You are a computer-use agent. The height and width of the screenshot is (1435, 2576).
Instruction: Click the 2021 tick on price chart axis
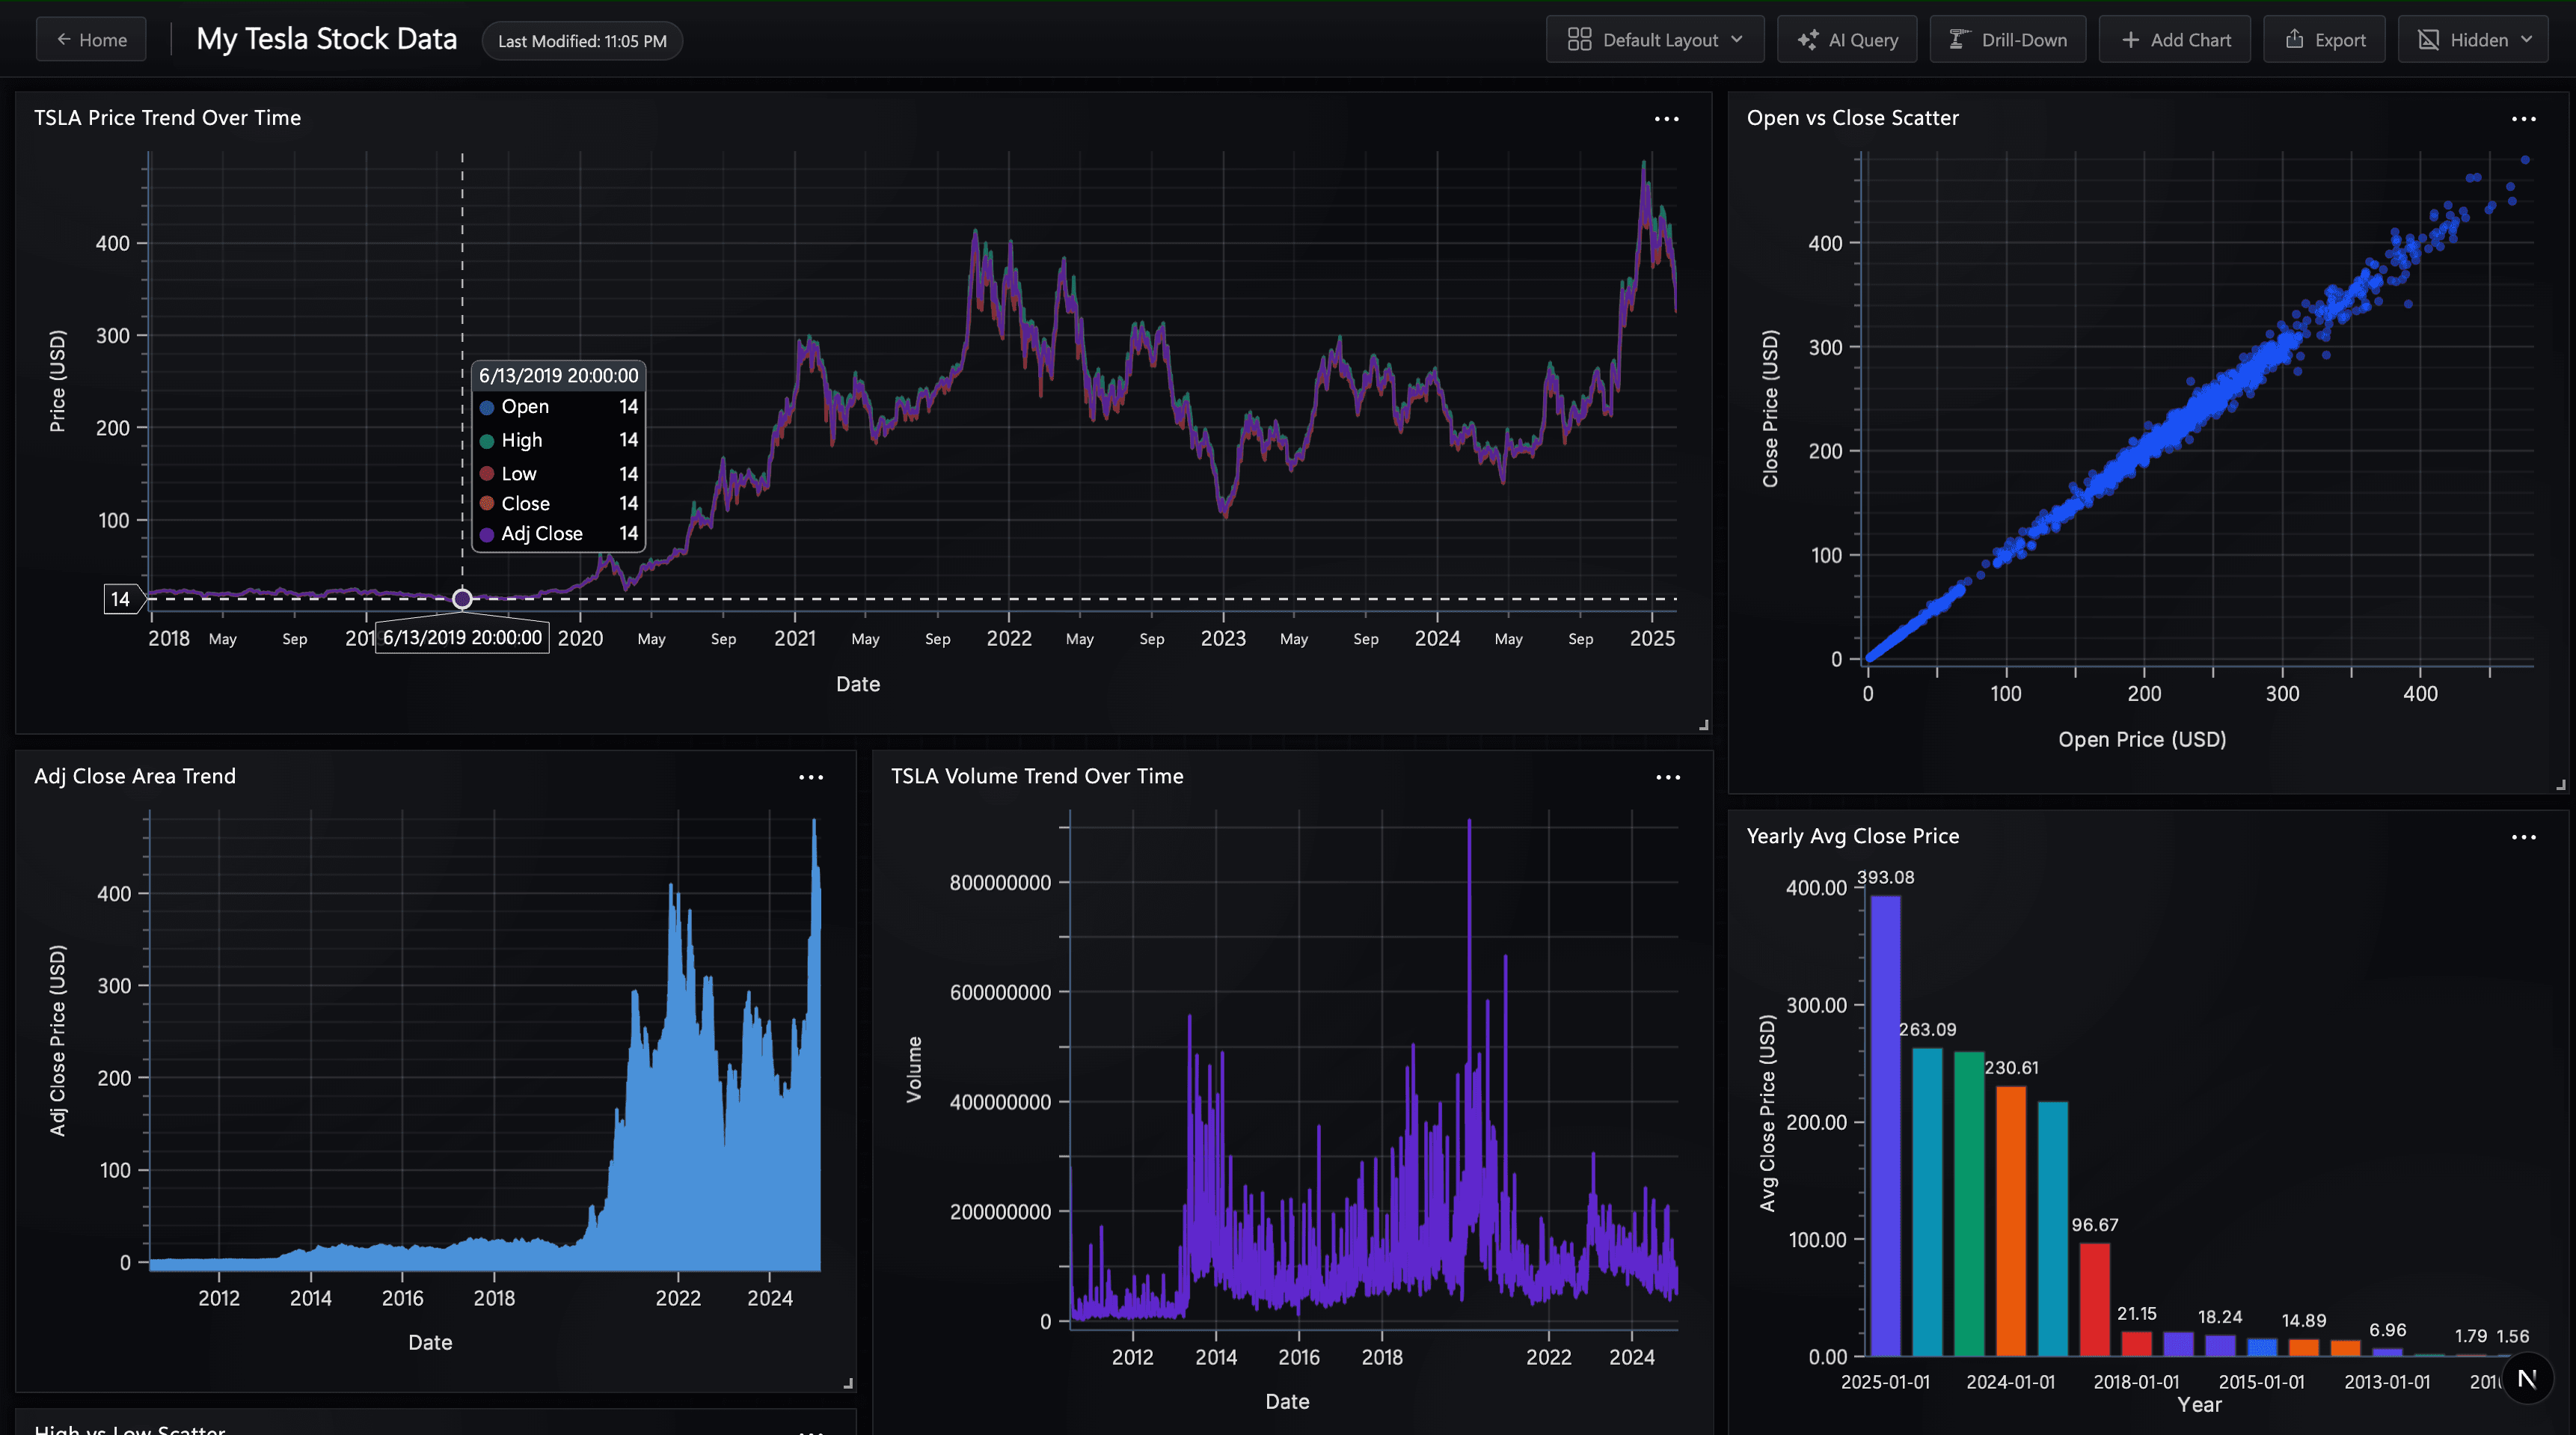795,638
